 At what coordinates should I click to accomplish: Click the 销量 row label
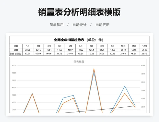(16, 50)
